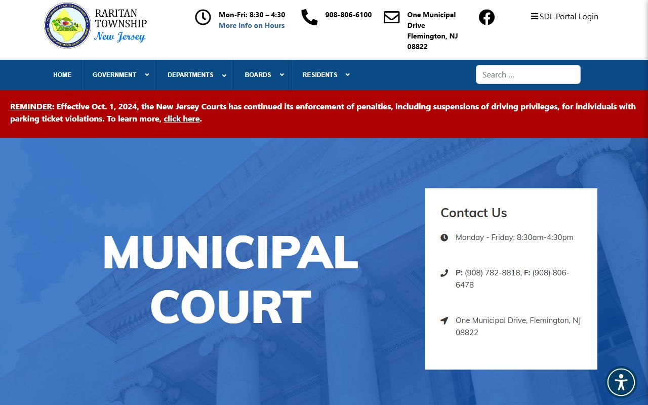The height and width of the screenshot is (405, 648).
Task: Click the Contact Us heading
Action: [x=473, y=213]
